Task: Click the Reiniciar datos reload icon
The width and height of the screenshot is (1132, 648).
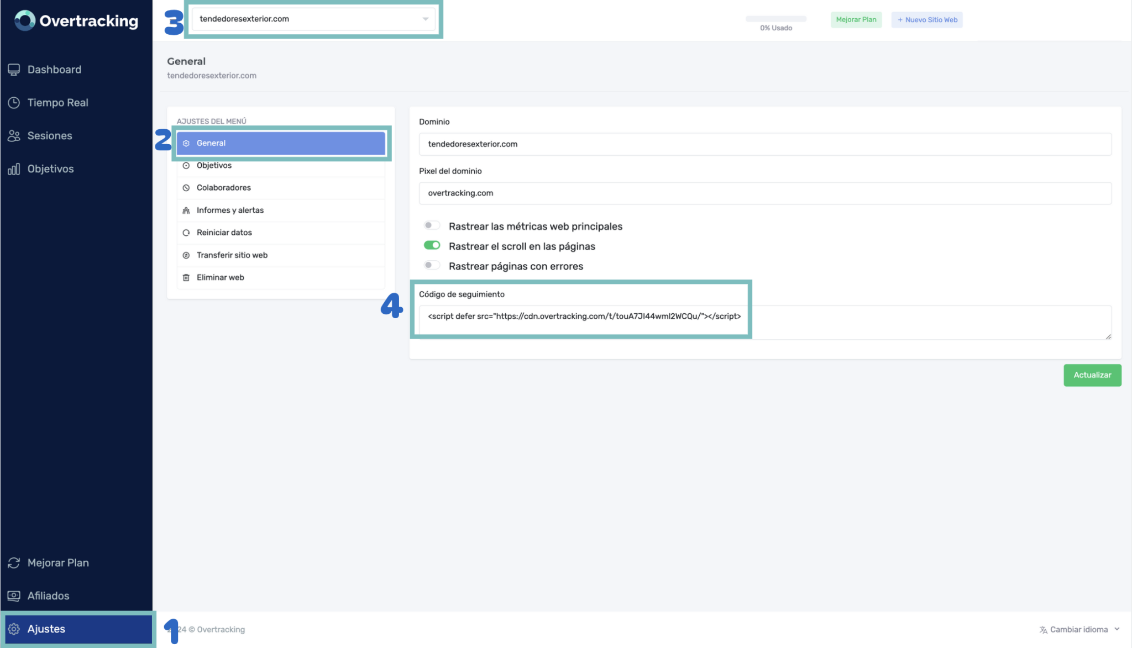Action: point(186,233)
